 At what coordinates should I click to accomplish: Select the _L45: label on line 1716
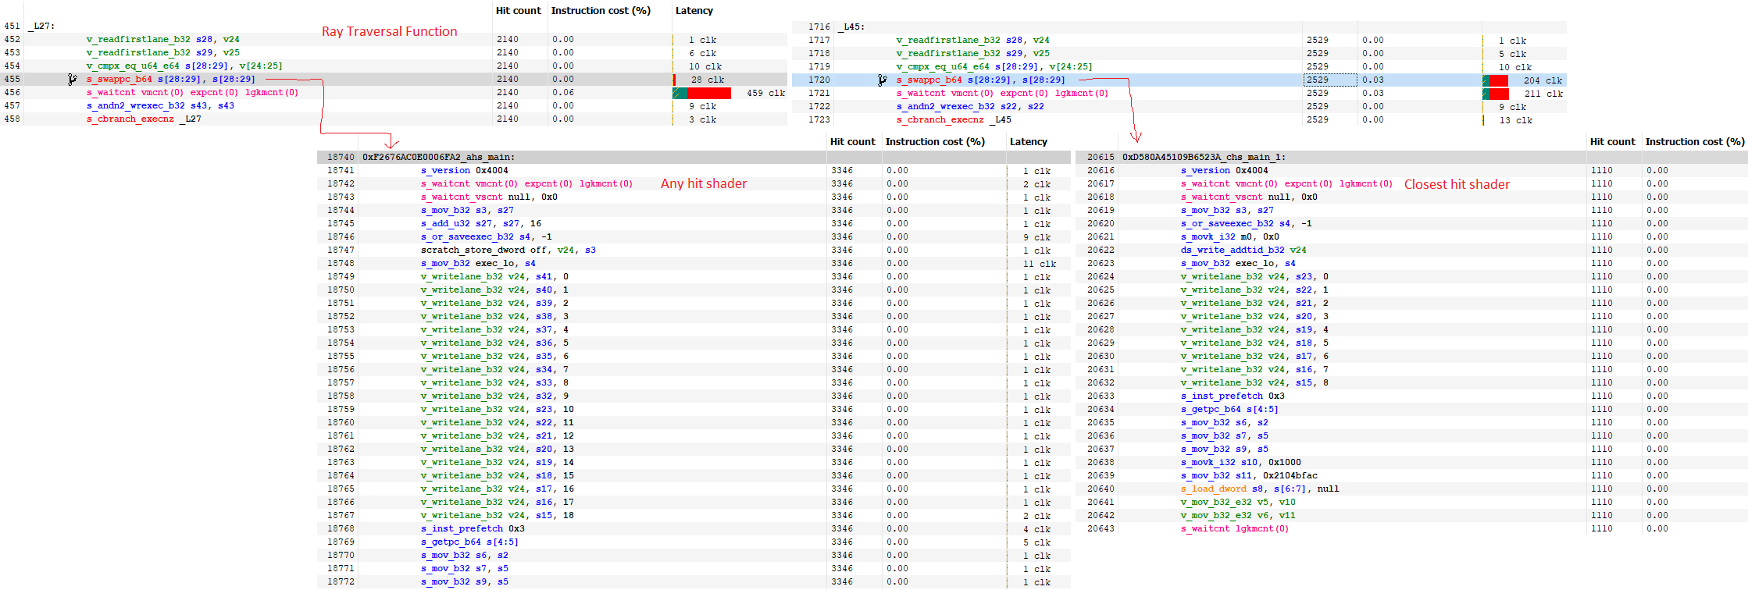[853, 27]
